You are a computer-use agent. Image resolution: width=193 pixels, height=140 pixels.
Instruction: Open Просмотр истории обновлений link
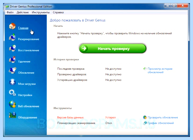[x=160, y=71]
